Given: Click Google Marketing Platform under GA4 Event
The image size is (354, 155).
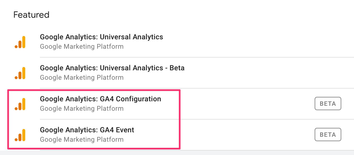Looking at the screenshot, I should 82,139.
